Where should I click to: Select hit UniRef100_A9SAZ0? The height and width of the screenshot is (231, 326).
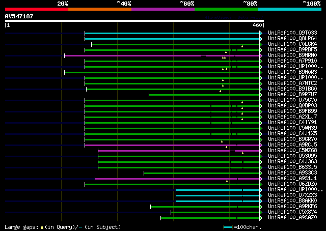click(x=292, y=218)
